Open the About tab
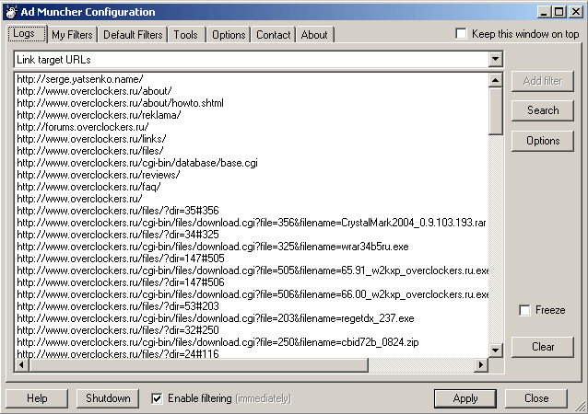Image resolution: width=588 pixels, height=414 pixels. tap(314, 35)
